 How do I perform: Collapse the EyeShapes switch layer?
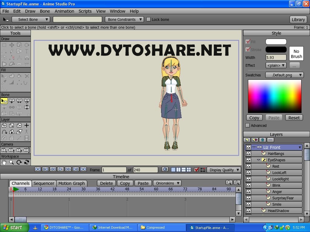259,160
